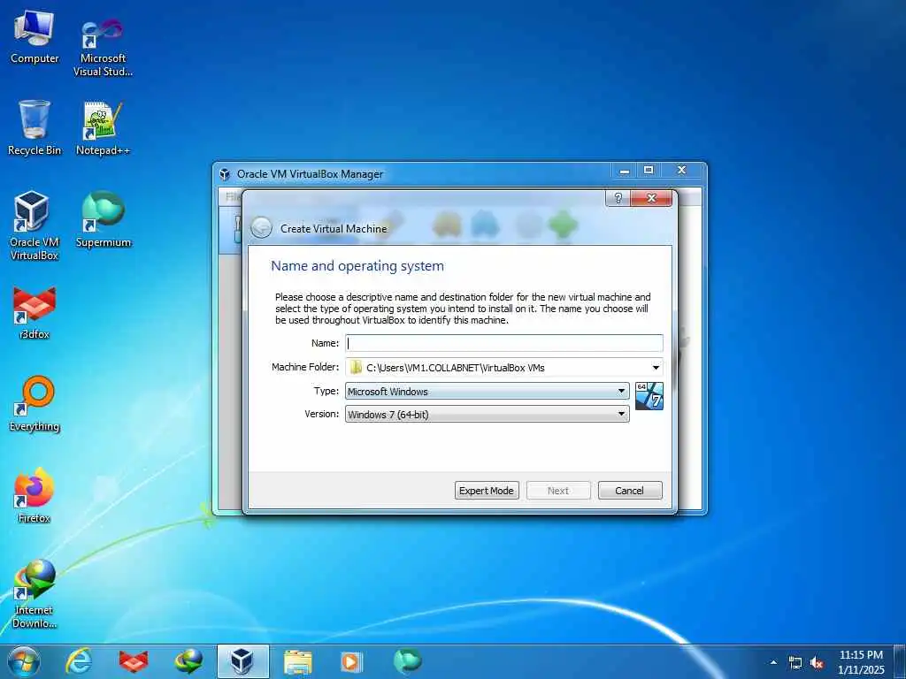Click the help question mark button

click(x=618, y=198)
